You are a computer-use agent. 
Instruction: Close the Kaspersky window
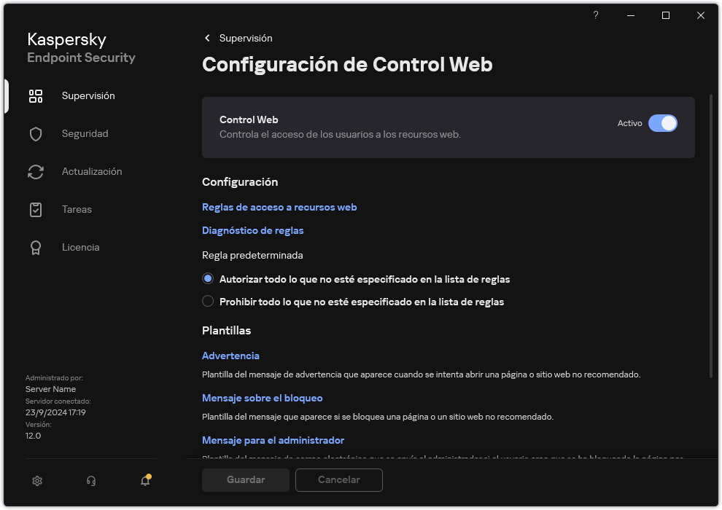700,15
